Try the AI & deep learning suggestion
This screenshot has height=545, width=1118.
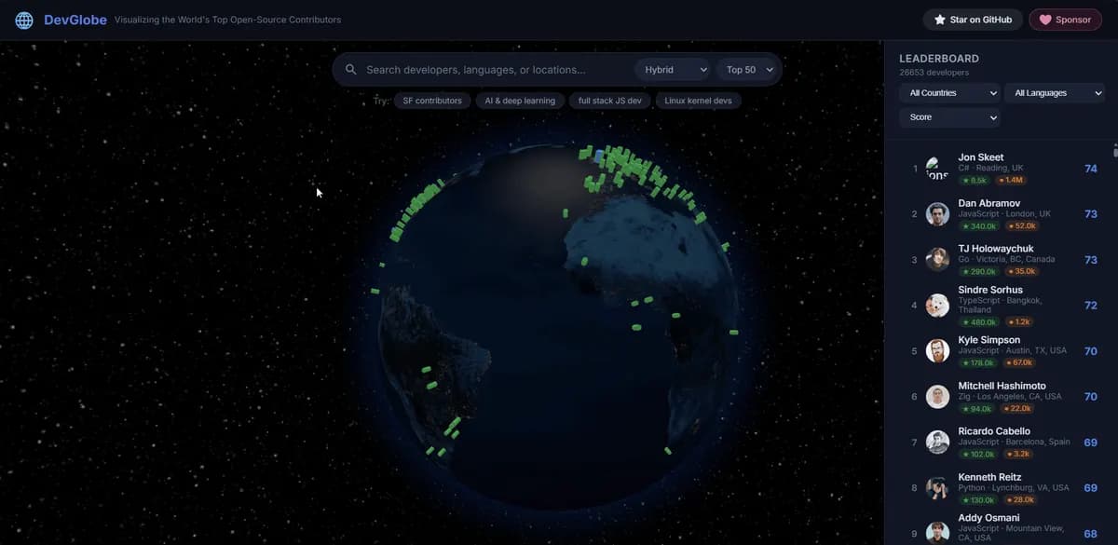pyautogui.click(x=520, y=101)
